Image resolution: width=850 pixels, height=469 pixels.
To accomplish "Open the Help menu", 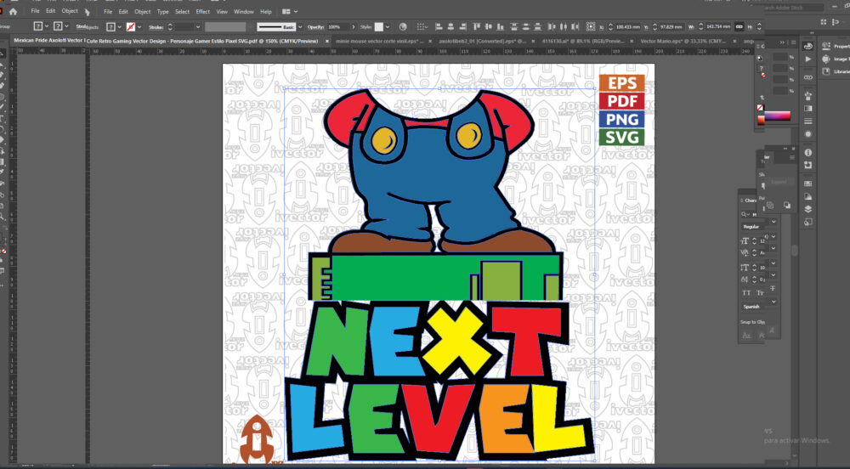I will coord(265,11).
